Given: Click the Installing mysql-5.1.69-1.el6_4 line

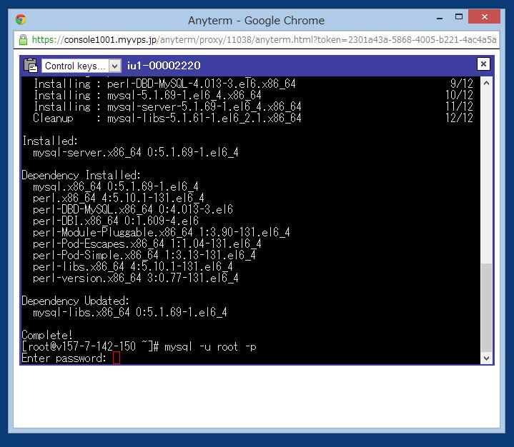Looking at the screenshot, I should (x=147, y=95).
